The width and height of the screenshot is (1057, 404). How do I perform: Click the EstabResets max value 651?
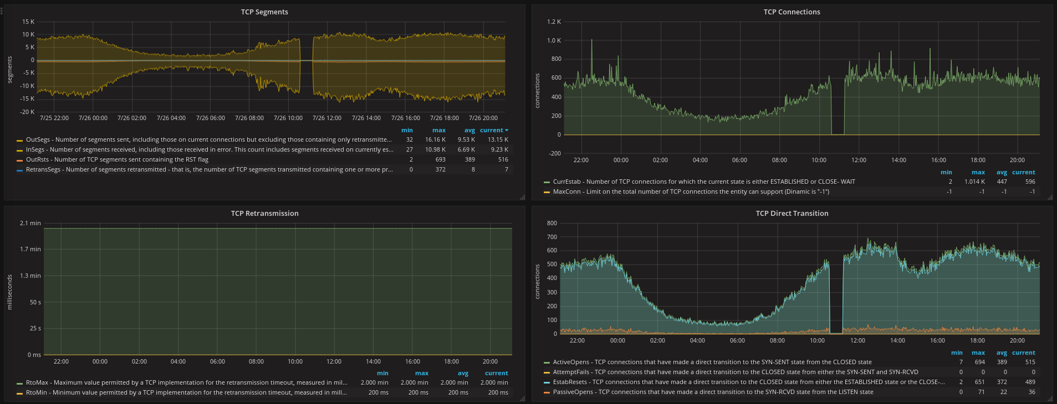click(979, 382)
